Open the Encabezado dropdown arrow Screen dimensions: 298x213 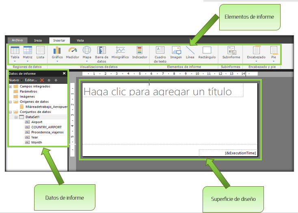256,61
